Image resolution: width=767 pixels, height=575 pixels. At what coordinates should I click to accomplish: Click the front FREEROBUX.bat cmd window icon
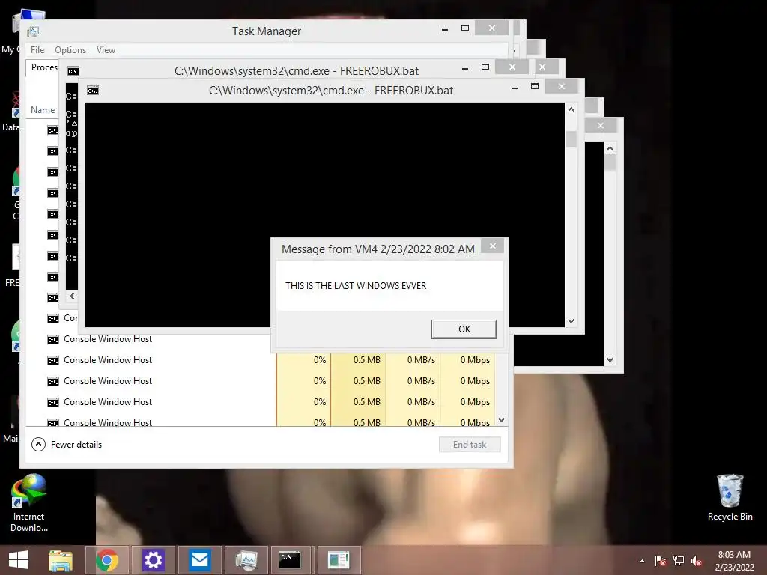pos(92,91)
